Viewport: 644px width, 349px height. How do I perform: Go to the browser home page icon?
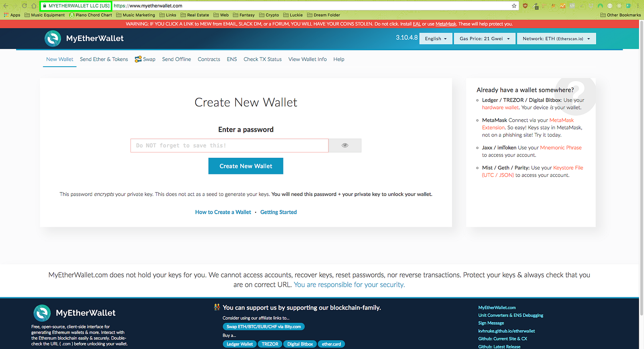34,6
